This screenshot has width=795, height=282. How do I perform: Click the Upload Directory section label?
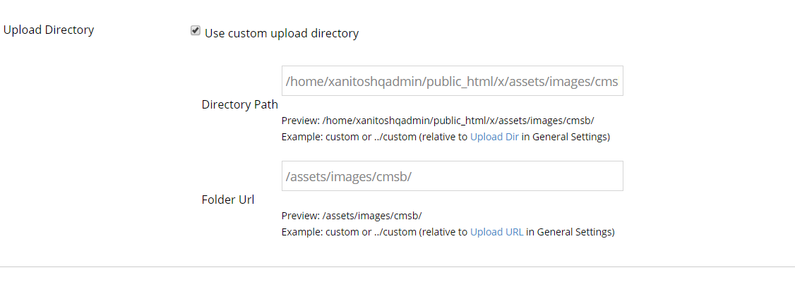pos(49,30)
